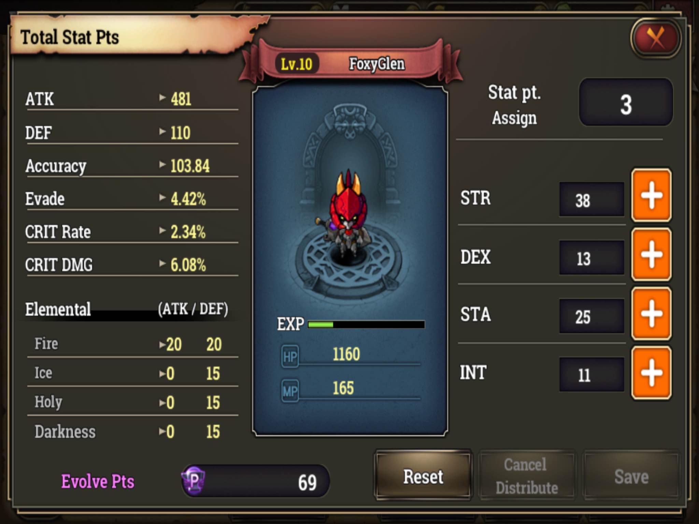This screenshot has height=524, width=699.
Task: Select the STR value field
Action: [x=591, y=199]
